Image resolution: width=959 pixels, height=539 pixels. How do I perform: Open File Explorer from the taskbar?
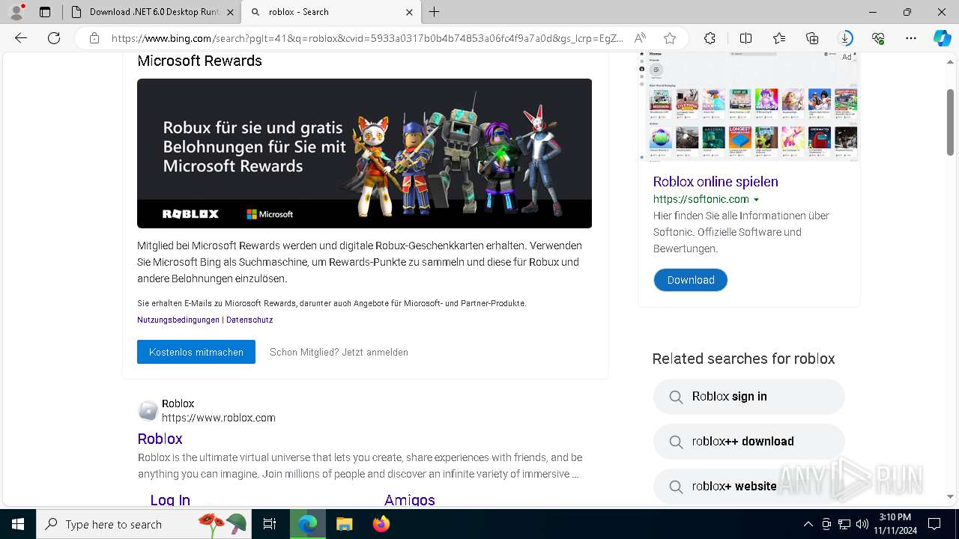click(x=344, y=524)
